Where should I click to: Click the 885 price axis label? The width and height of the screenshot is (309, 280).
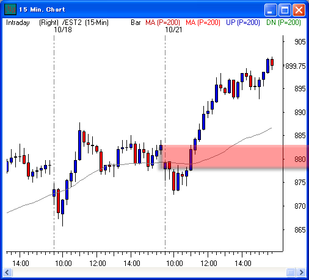[300, 136]
